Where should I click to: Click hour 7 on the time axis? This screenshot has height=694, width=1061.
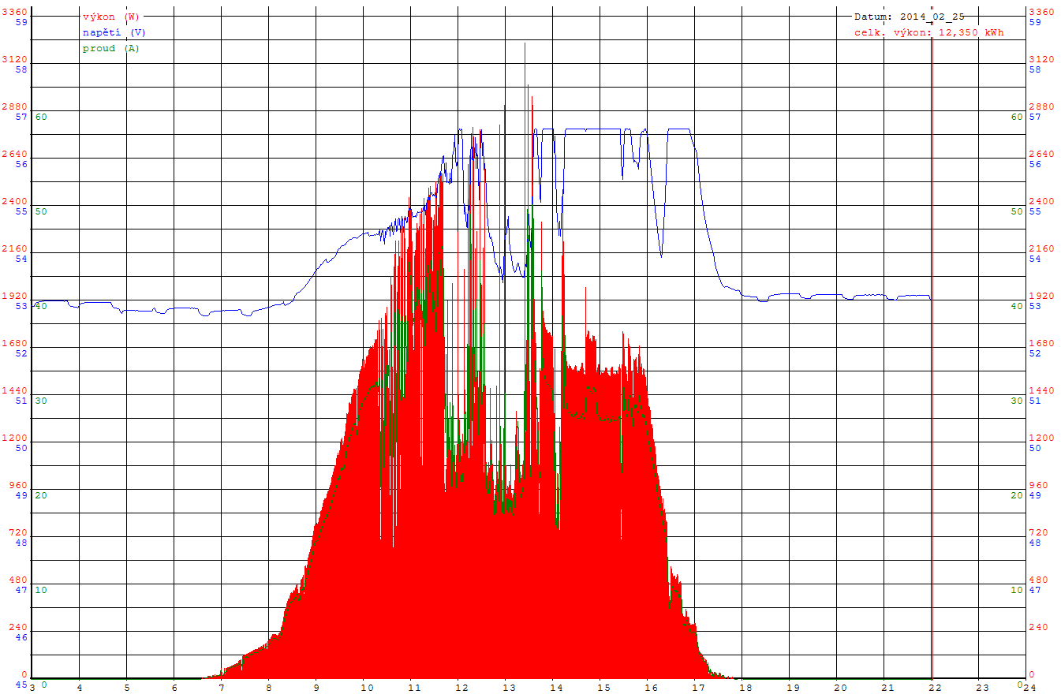coord(222,687)
